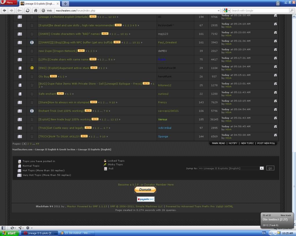
Task: Open the How to always win in olympiad topic
Action: (64, 102)
